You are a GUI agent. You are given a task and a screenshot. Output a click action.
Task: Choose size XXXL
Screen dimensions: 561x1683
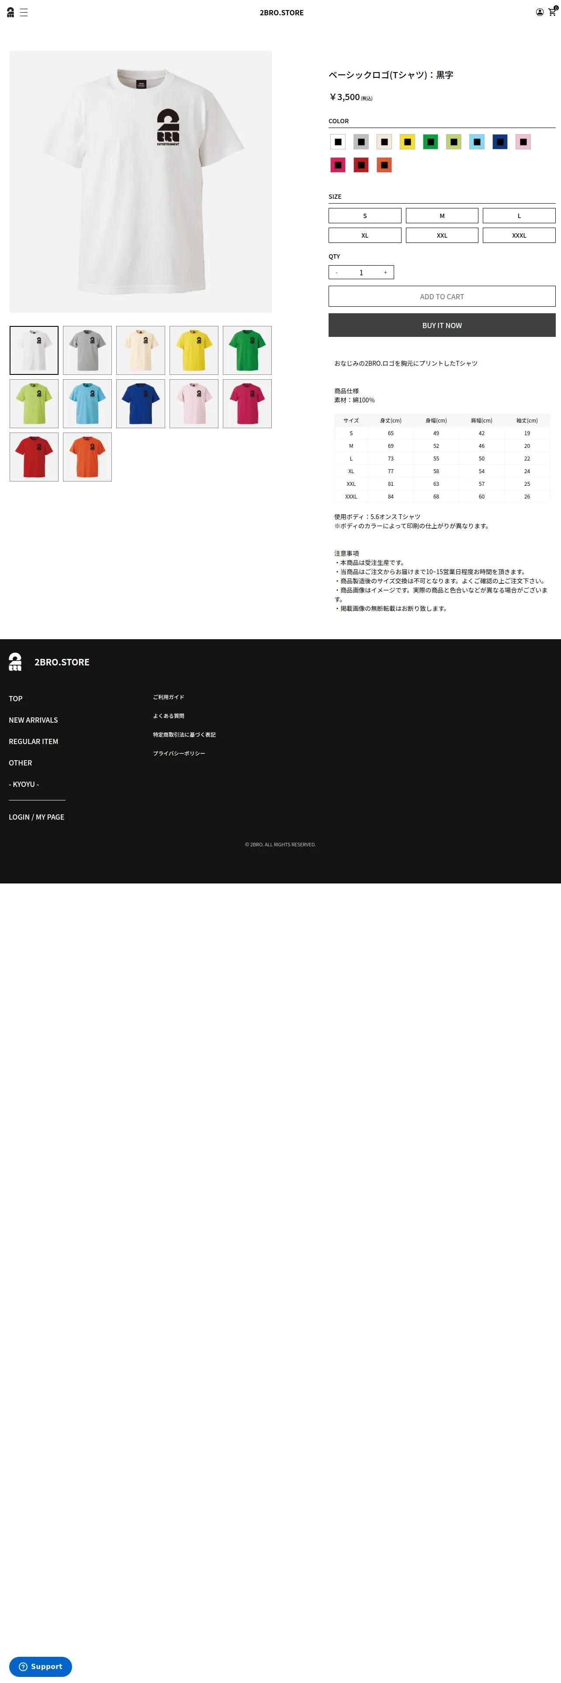click(519, 235)
